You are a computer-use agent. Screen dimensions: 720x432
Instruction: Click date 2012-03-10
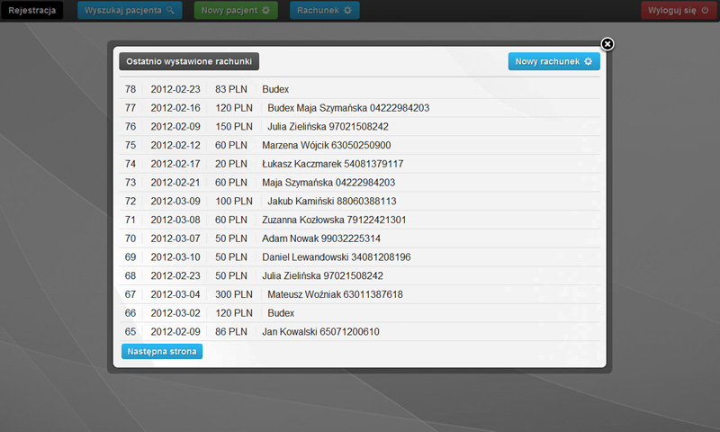click(175, 257)
